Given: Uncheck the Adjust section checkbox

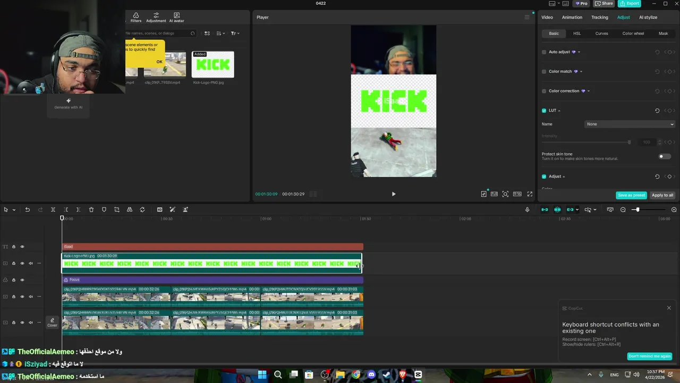Looking at the screenshot, I should 544,177.
